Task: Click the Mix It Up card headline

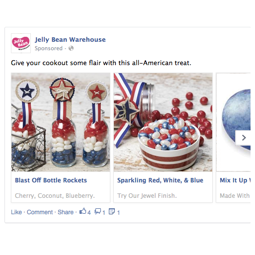Action: pyautogui.click(x=235, y=180)
